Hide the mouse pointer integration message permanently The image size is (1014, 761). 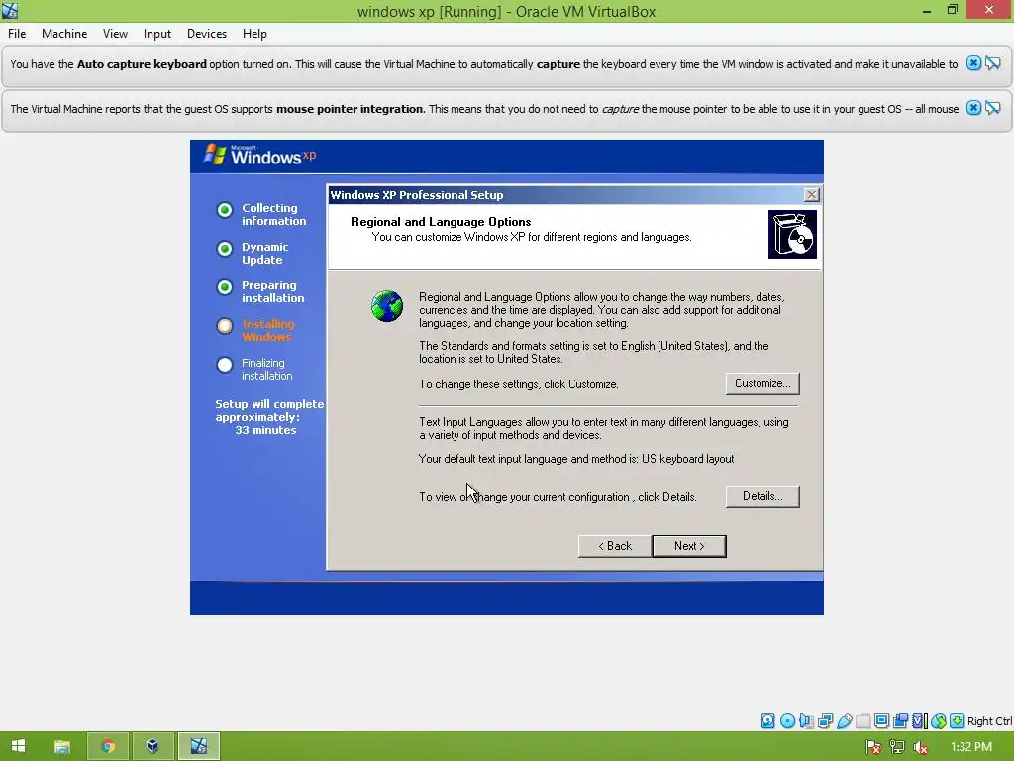tap(992, 108)
